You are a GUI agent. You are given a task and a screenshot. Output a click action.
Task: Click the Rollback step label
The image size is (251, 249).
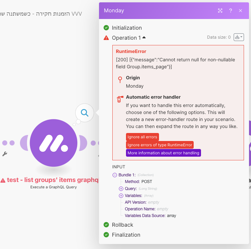(x=122, y=225)
